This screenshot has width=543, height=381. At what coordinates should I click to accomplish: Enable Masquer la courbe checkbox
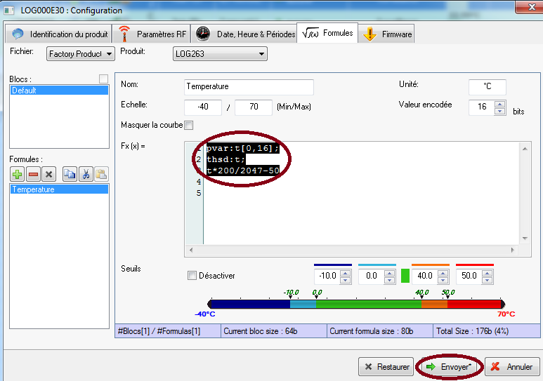(x=189, y=126)
